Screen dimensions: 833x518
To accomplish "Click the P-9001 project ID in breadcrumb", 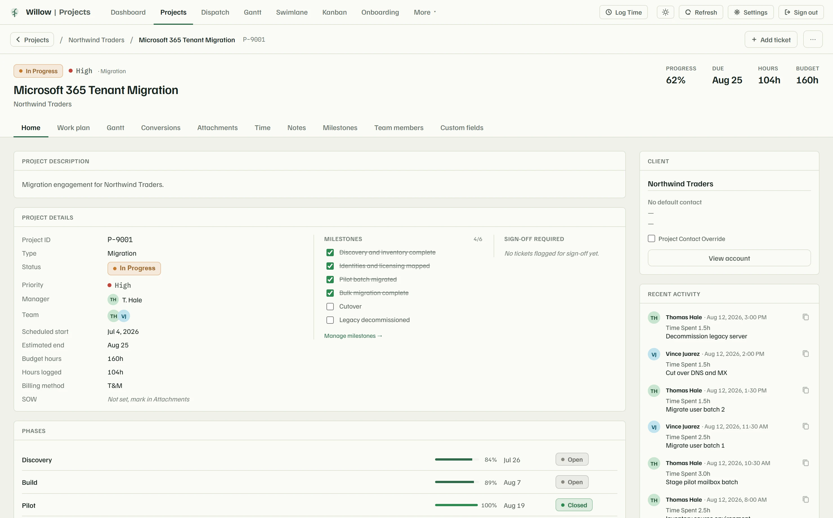I will click(254, 40).
